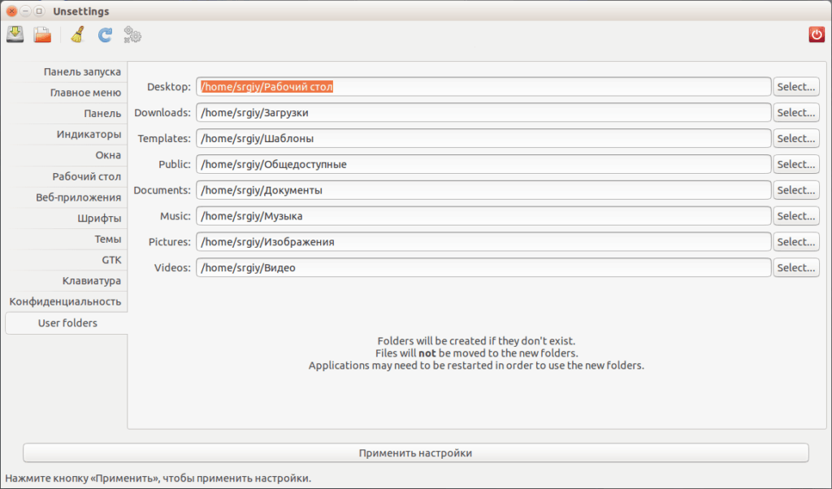Click the 'Files will not be moved' text
The image size is (832, 489).
(476, 353)
